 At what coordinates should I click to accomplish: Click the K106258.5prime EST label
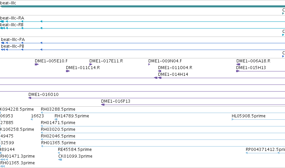tap(17, 129)
